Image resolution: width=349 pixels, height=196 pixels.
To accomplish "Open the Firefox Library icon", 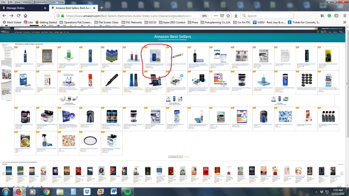I will [322, 16].
